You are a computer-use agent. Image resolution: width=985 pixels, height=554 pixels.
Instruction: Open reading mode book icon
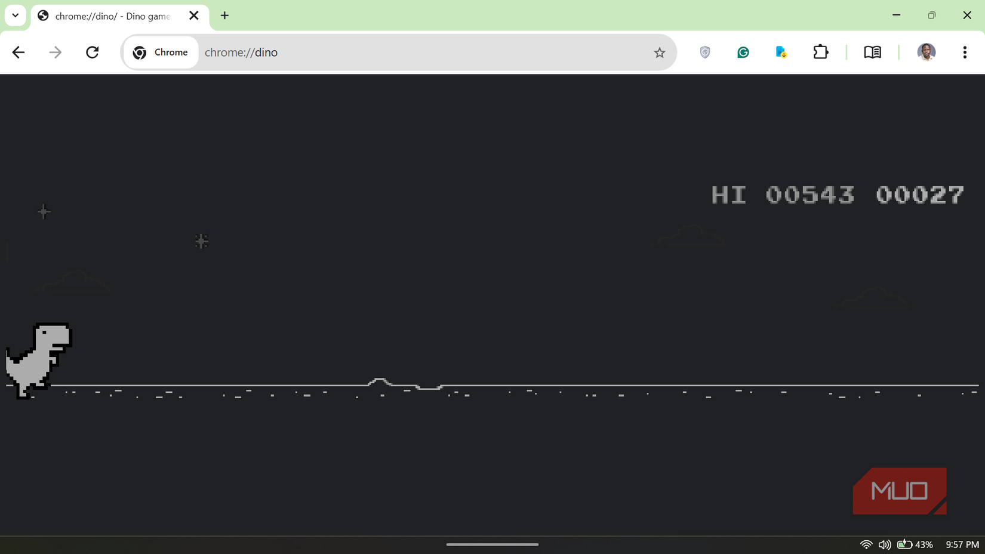(x=872, y=53)
